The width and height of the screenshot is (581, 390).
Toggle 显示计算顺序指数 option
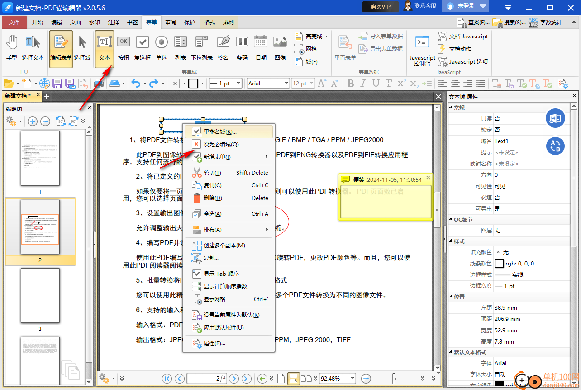tap(229, 286)
